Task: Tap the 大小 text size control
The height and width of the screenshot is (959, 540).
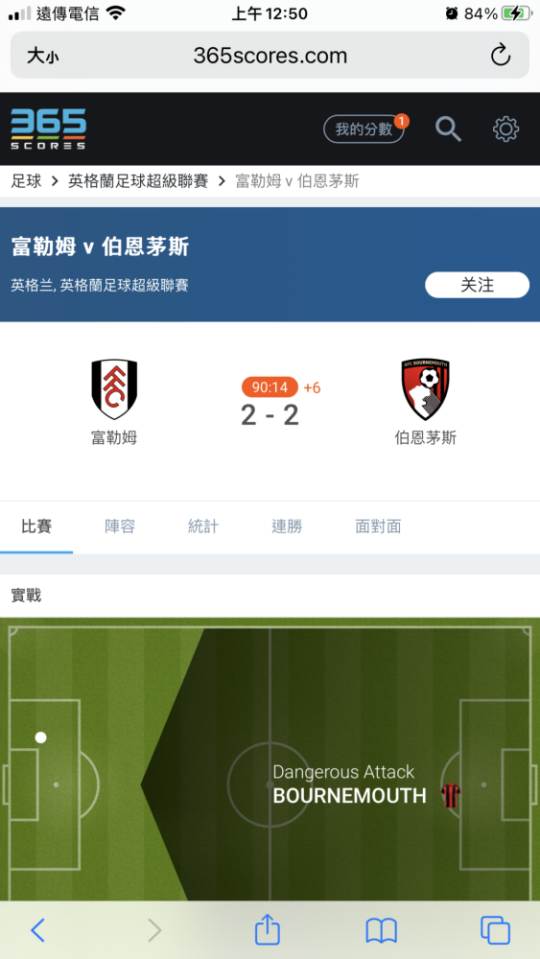Action: click(43, 57)
